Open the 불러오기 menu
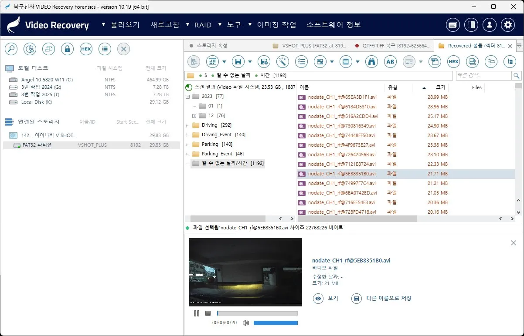The image size is (524, 336). [125, 25]
